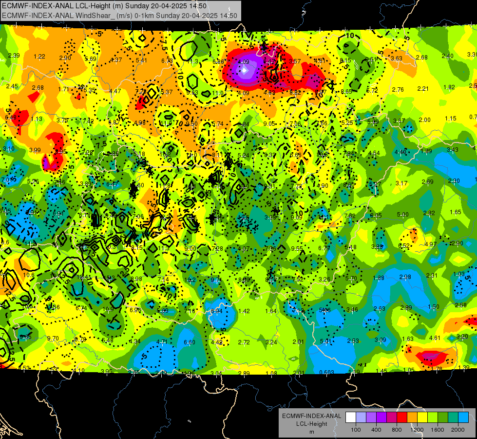Click the white legend color swatch
Image resolution: width=477 pixels, height=439 pixels.
351,418
